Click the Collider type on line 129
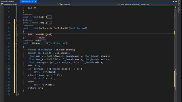The height and width of the screenshot is (102, 182). point(75,28)
